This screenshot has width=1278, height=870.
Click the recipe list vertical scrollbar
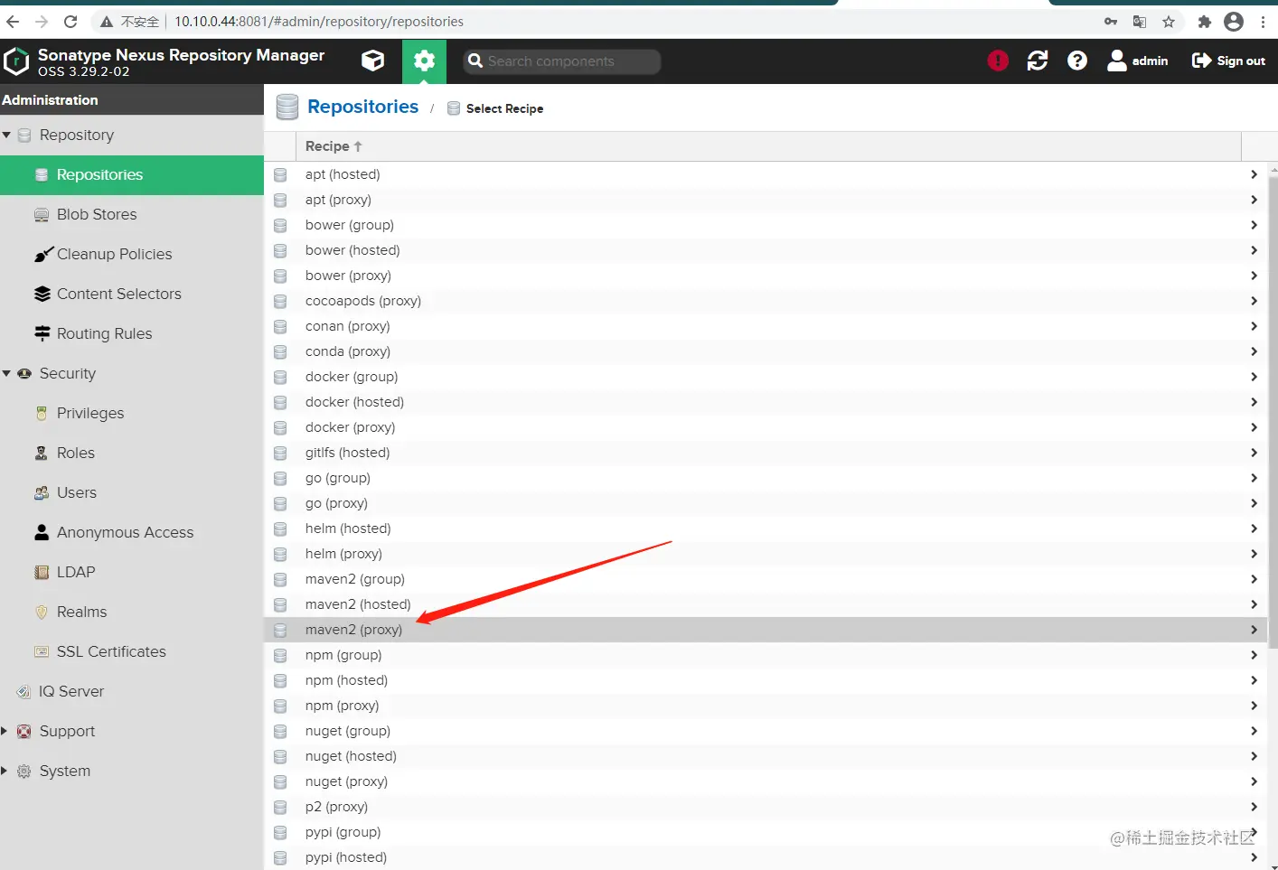(1273, 411)
